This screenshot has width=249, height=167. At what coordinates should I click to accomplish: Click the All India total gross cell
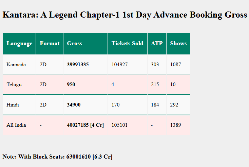pos(85,125)
